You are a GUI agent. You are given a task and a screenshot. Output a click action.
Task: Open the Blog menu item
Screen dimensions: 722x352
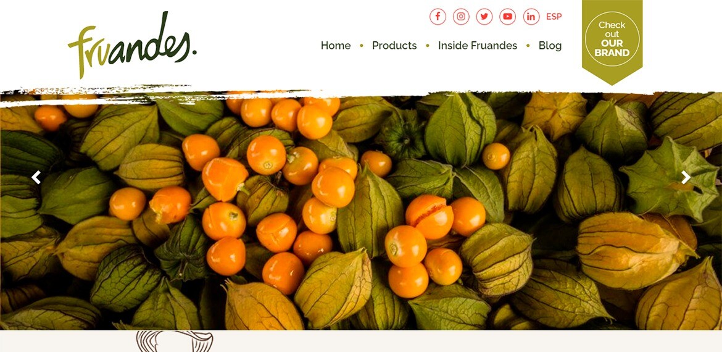coord(550,46)
